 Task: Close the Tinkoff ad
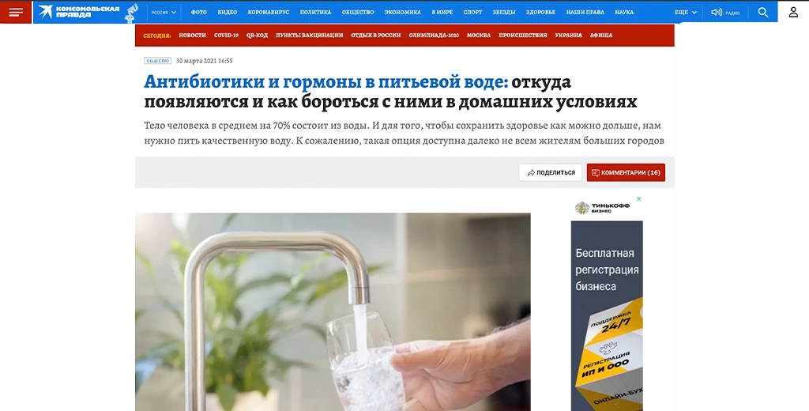click(x=638, y=198)
